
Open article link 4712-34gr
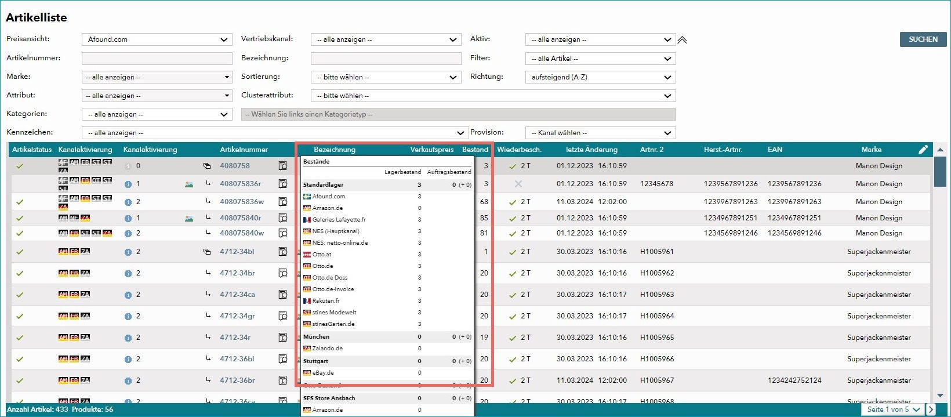(x=237, y=316)
